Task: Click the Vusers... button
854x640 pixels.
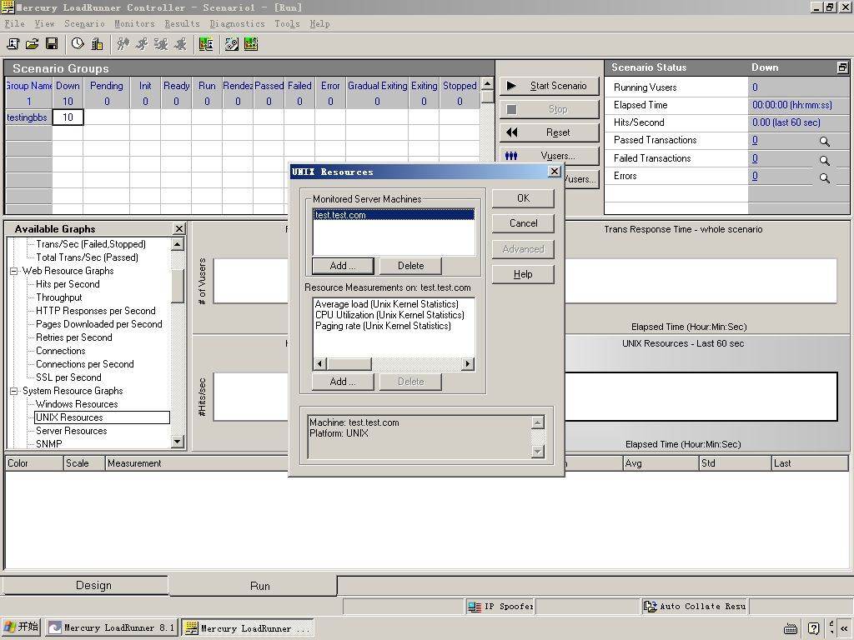Action: [x=550, y=156]
